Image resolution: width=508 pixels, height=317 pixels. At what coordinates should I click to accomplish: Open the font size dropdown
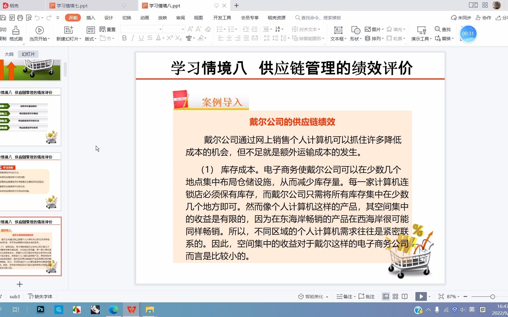coord(183,29)
